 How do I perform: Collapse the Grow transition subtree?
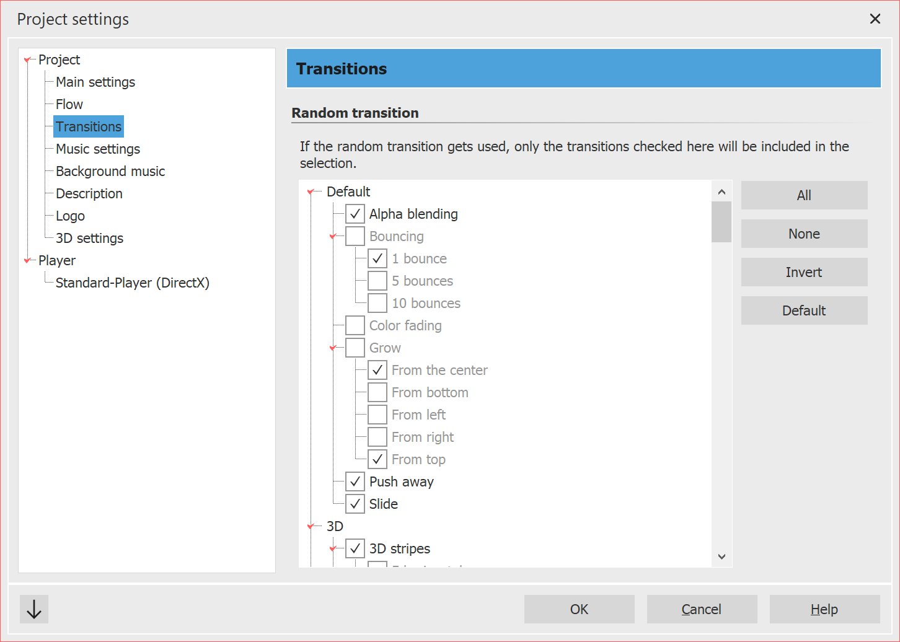[333, 347]
